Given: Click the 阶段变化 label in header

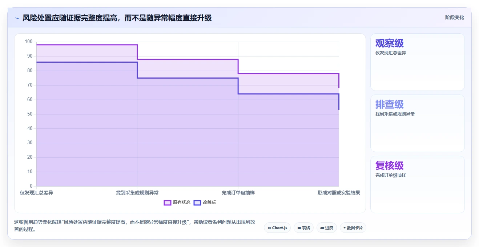Looking at the screenshot, I should pos(454,17).
